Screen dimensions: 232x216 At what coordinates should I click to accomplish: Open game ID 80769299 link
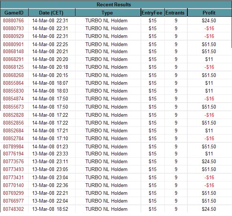pyautogui.click(x=13, y=193)
